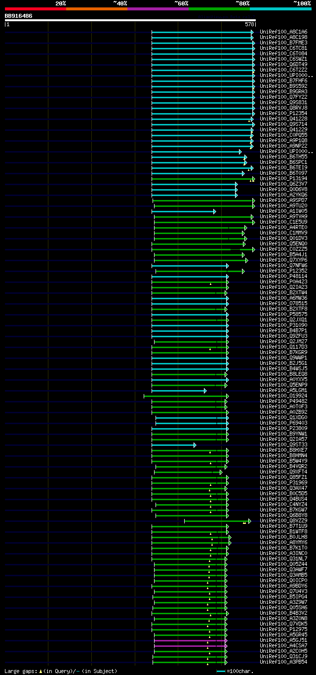316x675 pixels.
Task: Select the label UniRef100_C1E5U9
Action: coord(283,222)
